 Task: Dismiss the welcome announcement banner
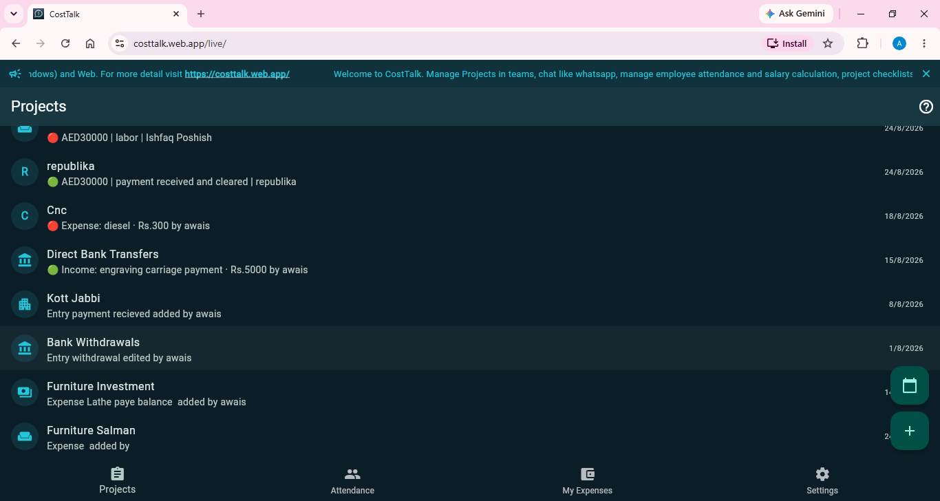926,74
